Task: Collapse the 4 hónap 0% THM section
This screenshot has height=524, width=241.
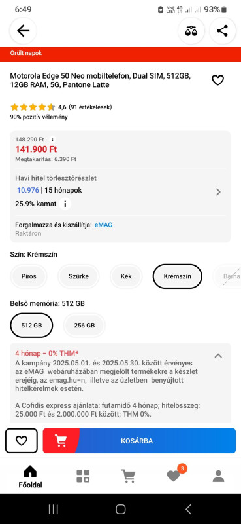Action: [218, 356]
